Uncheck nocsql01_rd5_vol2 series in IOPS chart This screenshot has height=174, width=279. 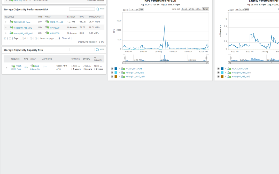pyautogui.click(x=112, y=72)
